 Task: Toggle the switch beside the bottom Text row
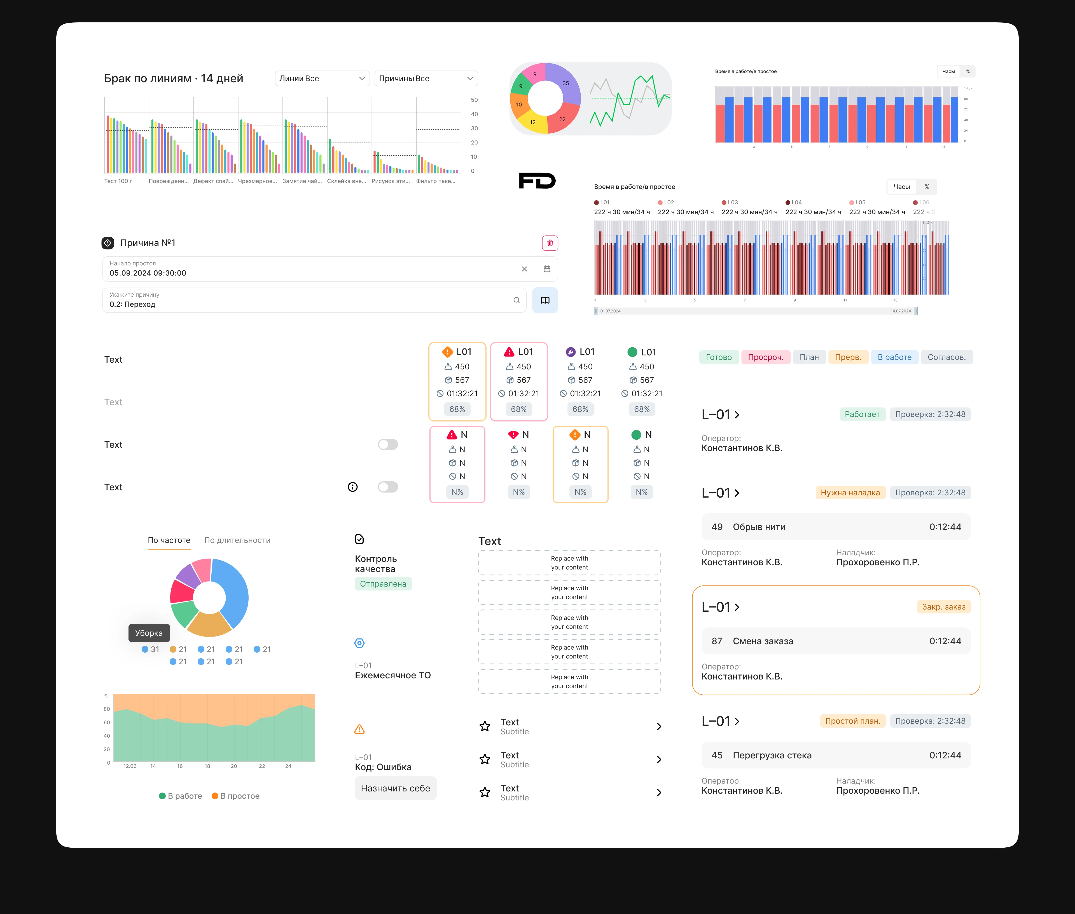388,487
